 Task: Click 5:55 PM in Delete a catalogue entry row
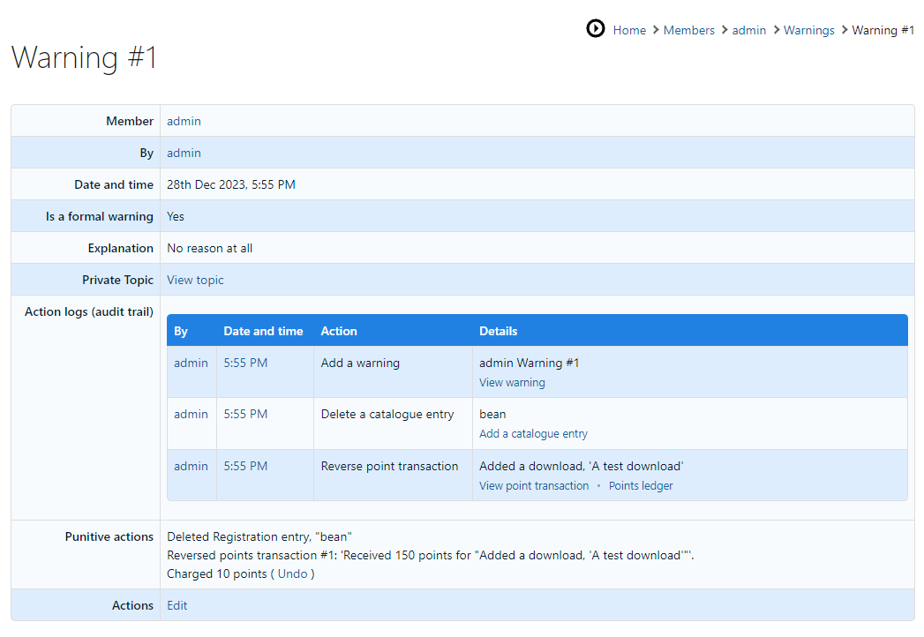pos(245,415)
